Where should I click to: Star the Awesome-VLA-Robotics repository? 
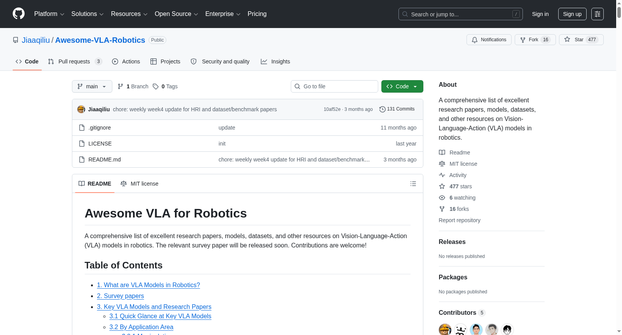click(x=581, y=40)
